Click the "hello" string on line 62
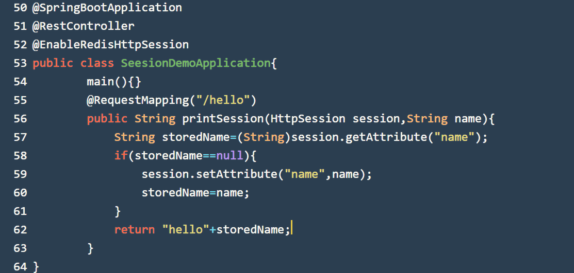574x273 pixels. coord(185,230)
